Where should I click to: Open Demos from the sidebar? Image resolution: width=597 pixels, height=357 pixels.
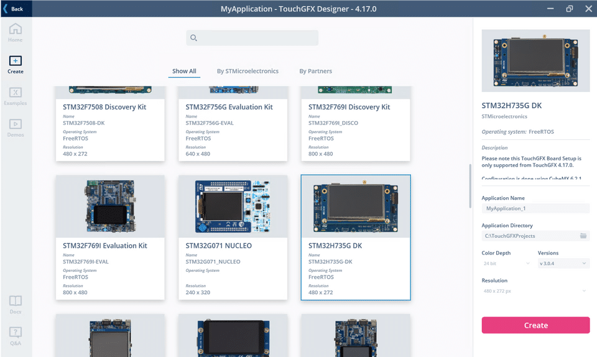pos(15,128)
